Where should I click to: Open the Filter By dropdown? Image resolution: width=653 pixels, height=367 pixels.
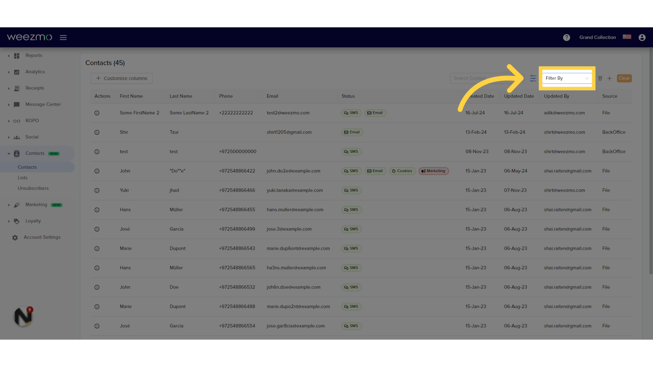coord(567,78)
